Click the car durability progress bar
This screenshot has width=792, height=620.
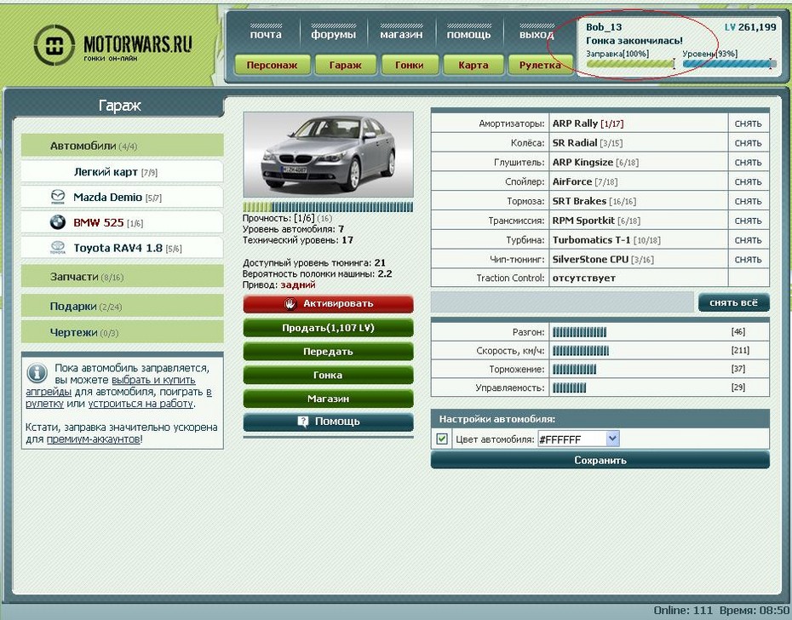(x=328, y=207)
